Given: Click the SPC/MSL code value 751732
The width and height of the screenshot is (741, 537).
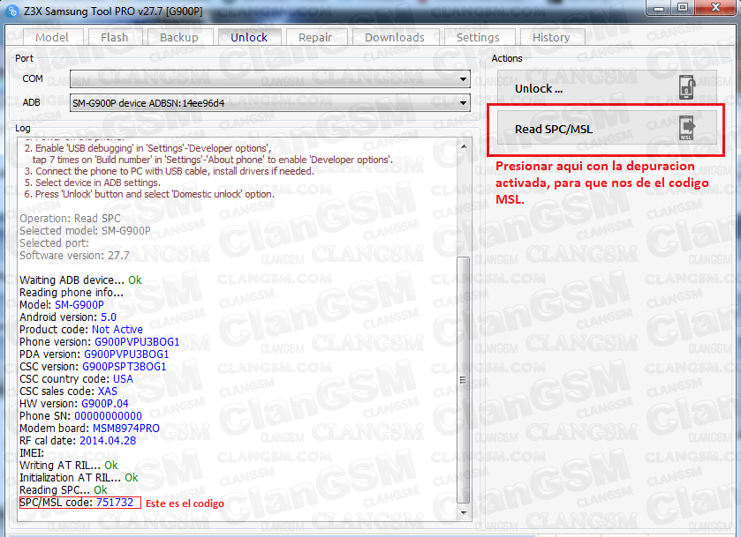Looking at the screenshot, I should (115, 502).
